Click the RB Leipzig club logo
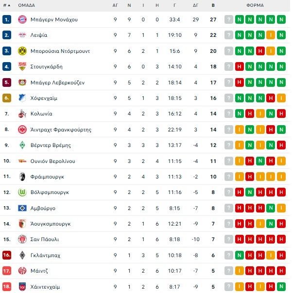Viewport: 292px width, 293px height. tap(22, 35)
